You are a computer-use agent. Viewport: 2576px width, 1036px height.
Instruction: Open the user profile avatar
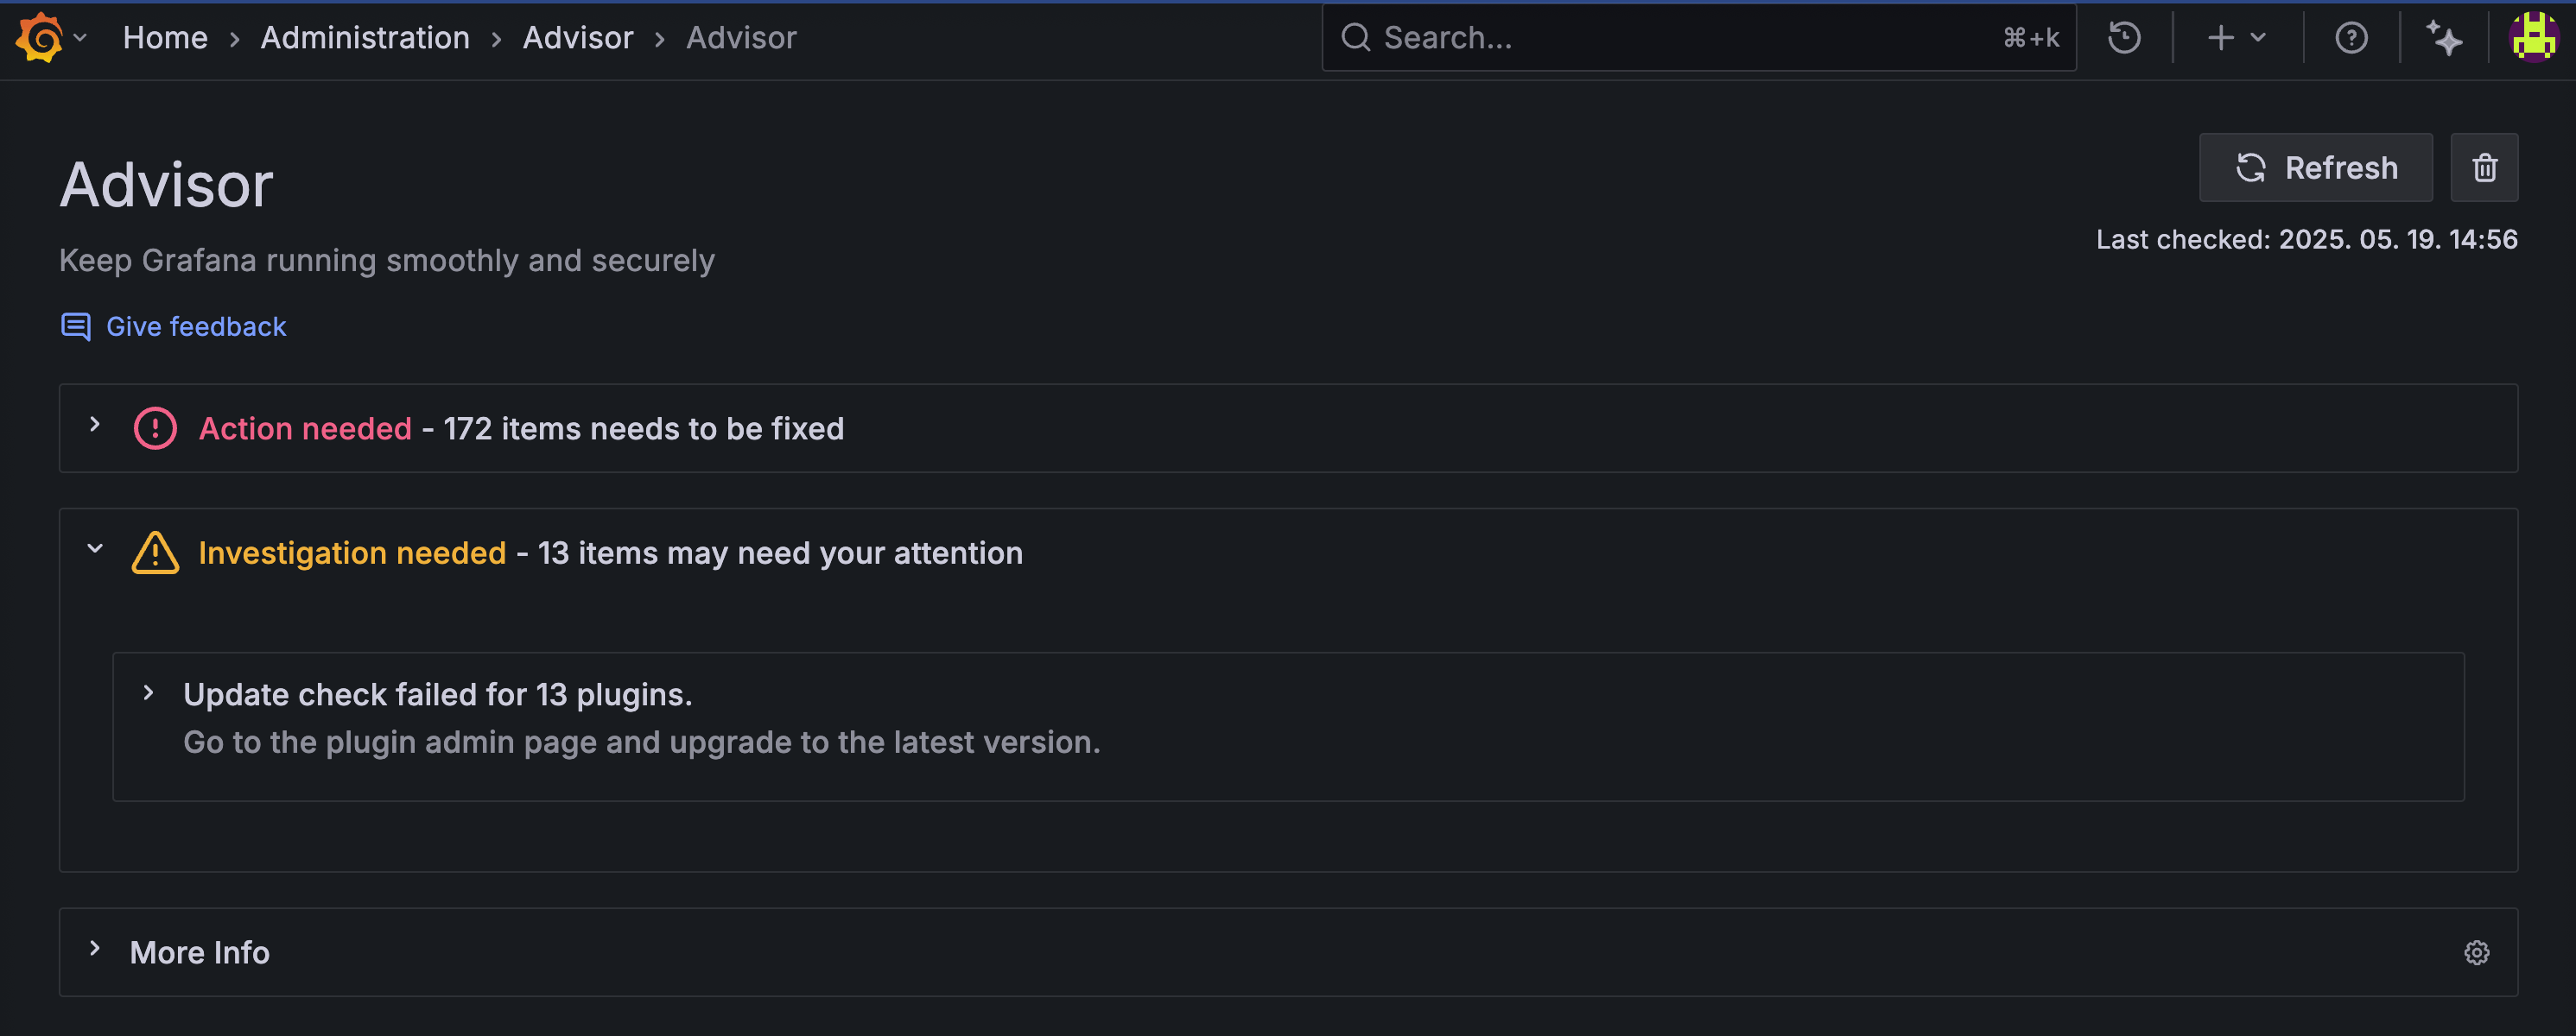tap(2533, 38)
